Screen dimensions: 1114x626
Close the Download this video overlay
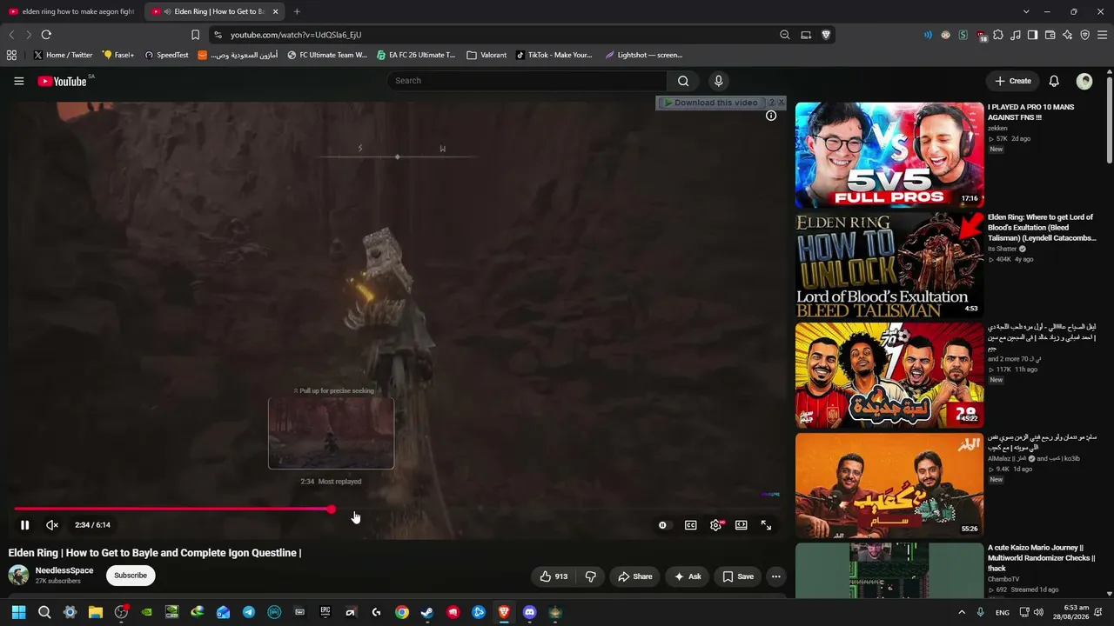click(x=781, y=103)
